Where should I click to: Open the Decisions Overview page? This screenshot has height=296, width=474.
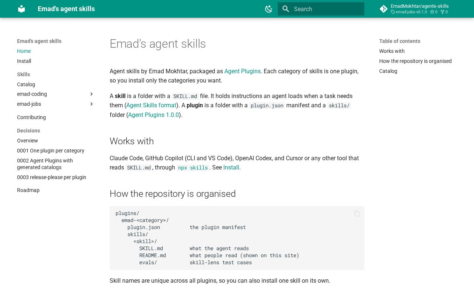27,141
